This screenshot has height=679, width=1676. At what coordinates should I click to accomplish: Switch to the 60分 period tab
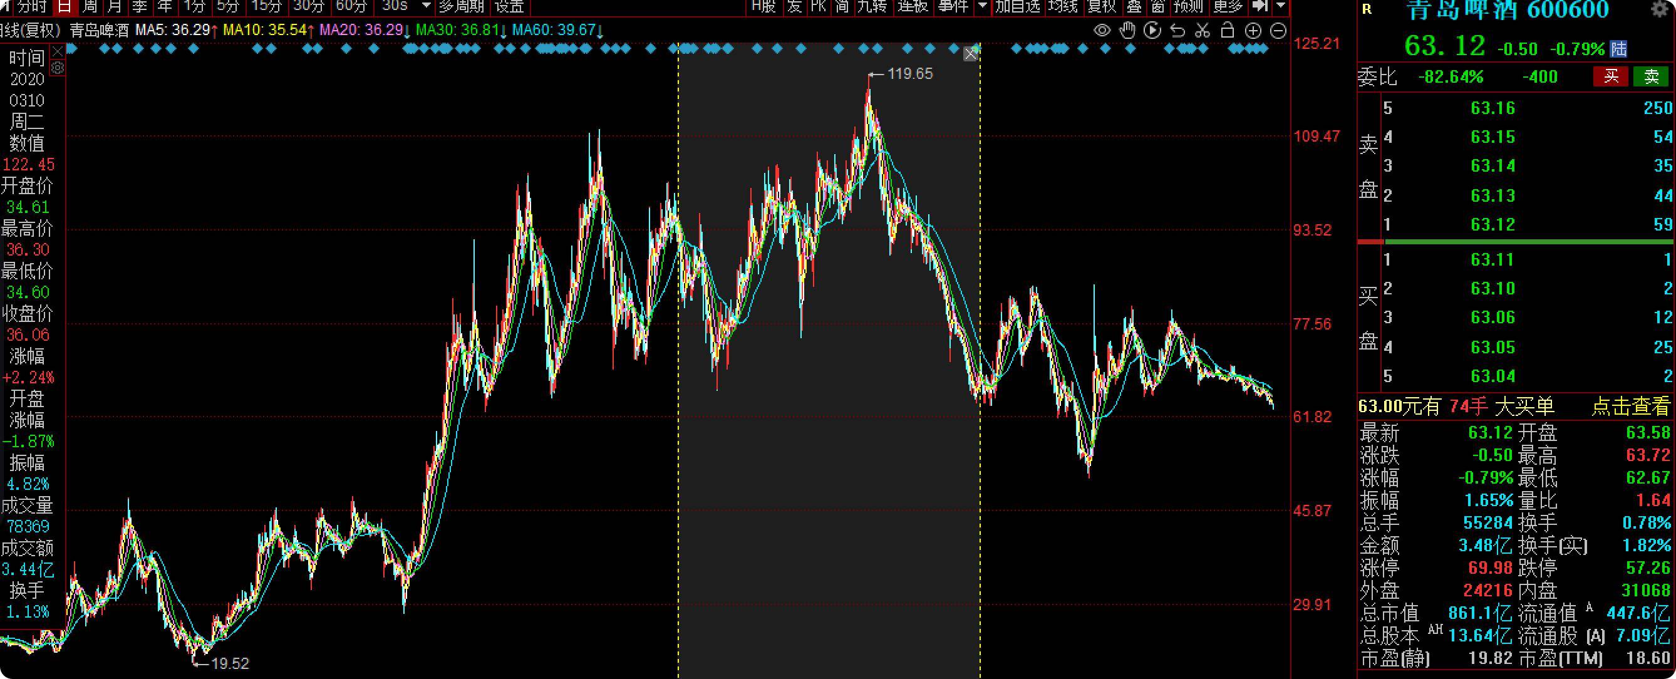click(x=351, y=6)
